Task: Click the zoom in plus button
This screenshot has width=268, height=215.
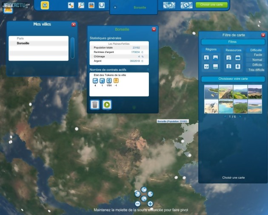Action: tap(150, 204)
